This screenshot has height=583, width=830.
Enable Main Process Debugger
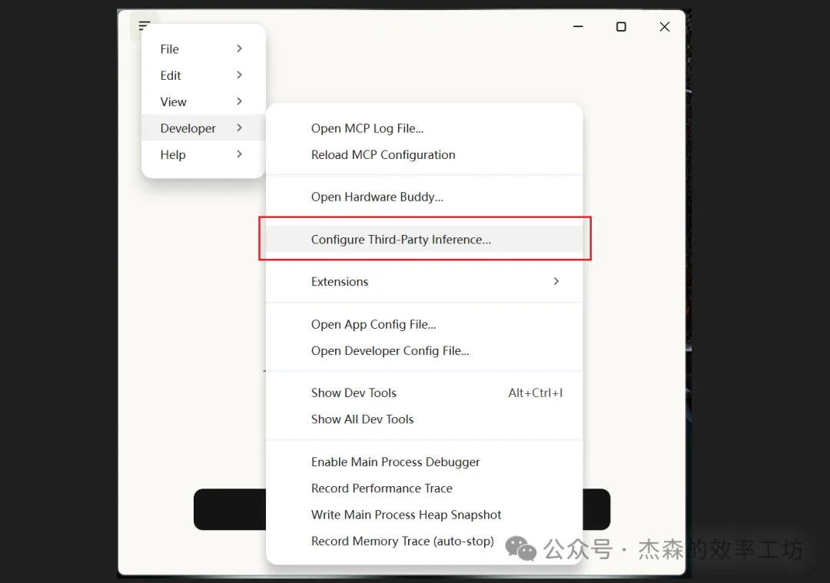(x=395, y=462)
